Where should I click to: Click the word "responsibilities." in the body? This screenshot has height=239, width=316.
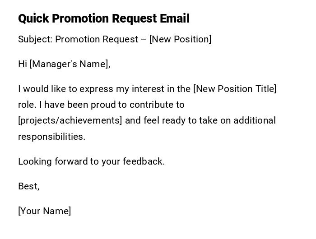point(51,137)
